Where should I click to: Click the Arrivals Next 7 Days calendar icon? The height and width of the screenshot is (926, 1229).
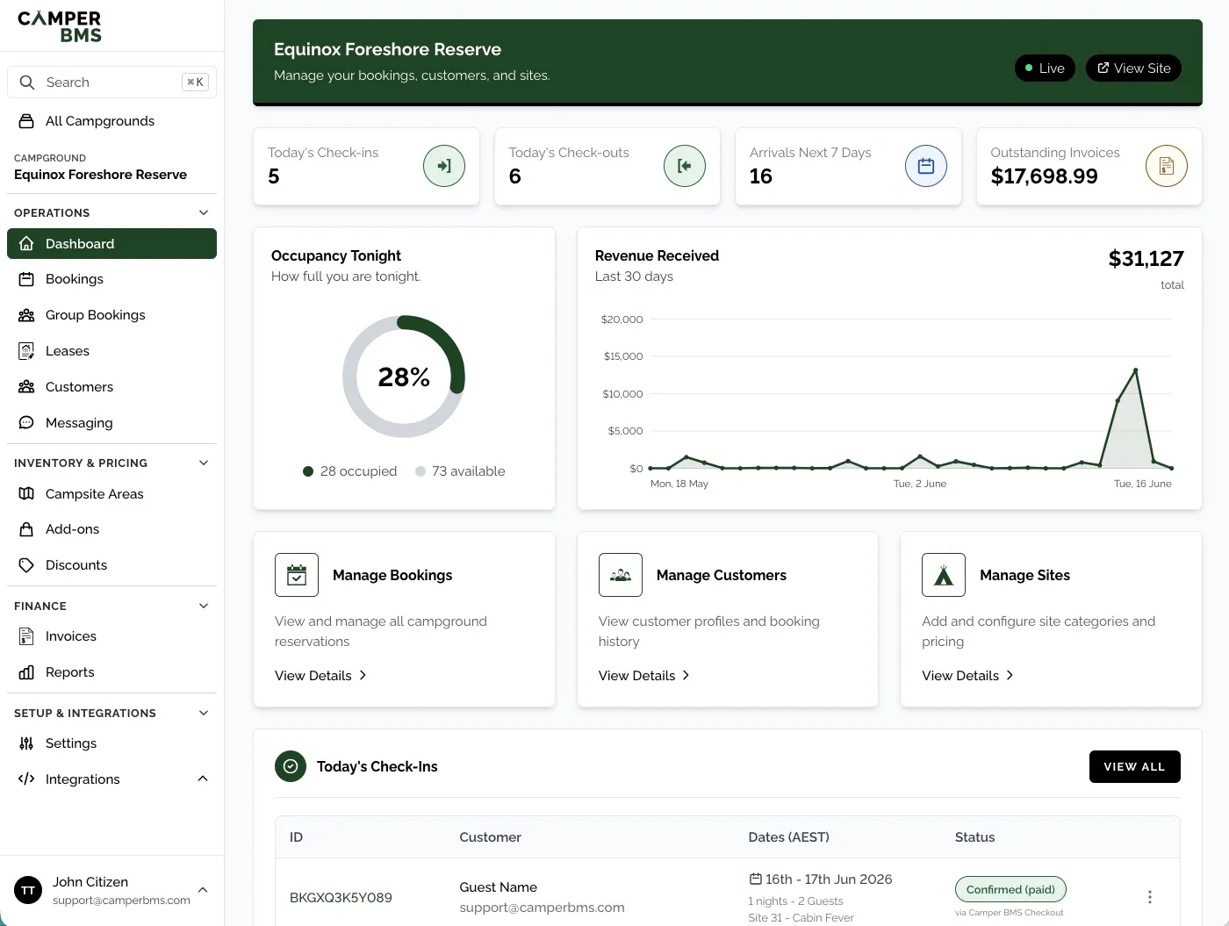[926, 166]
